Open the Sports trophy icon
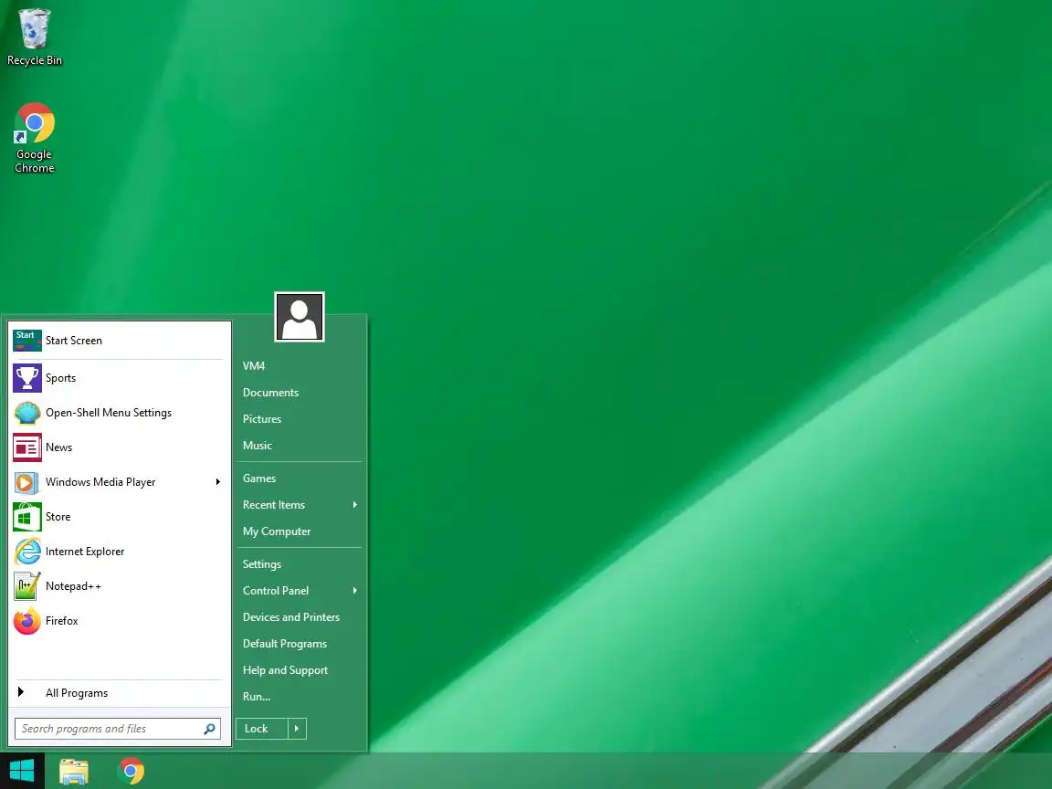 point(26,378)
